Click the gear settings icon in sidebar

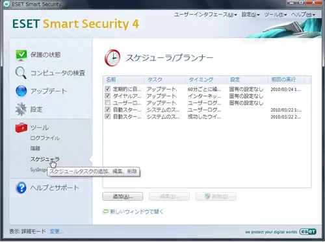21,109
